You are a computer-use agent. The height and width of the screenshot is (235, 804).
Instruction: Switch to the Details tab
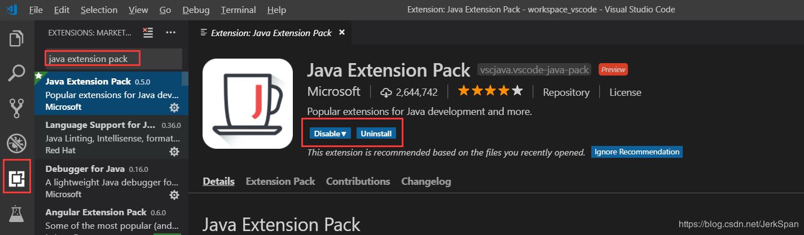(218, 181)
